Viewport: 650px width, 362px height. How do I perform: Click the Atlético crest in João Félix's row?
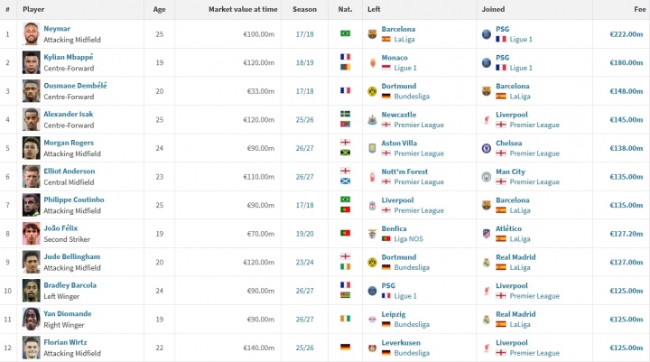[x=487, y=234]
